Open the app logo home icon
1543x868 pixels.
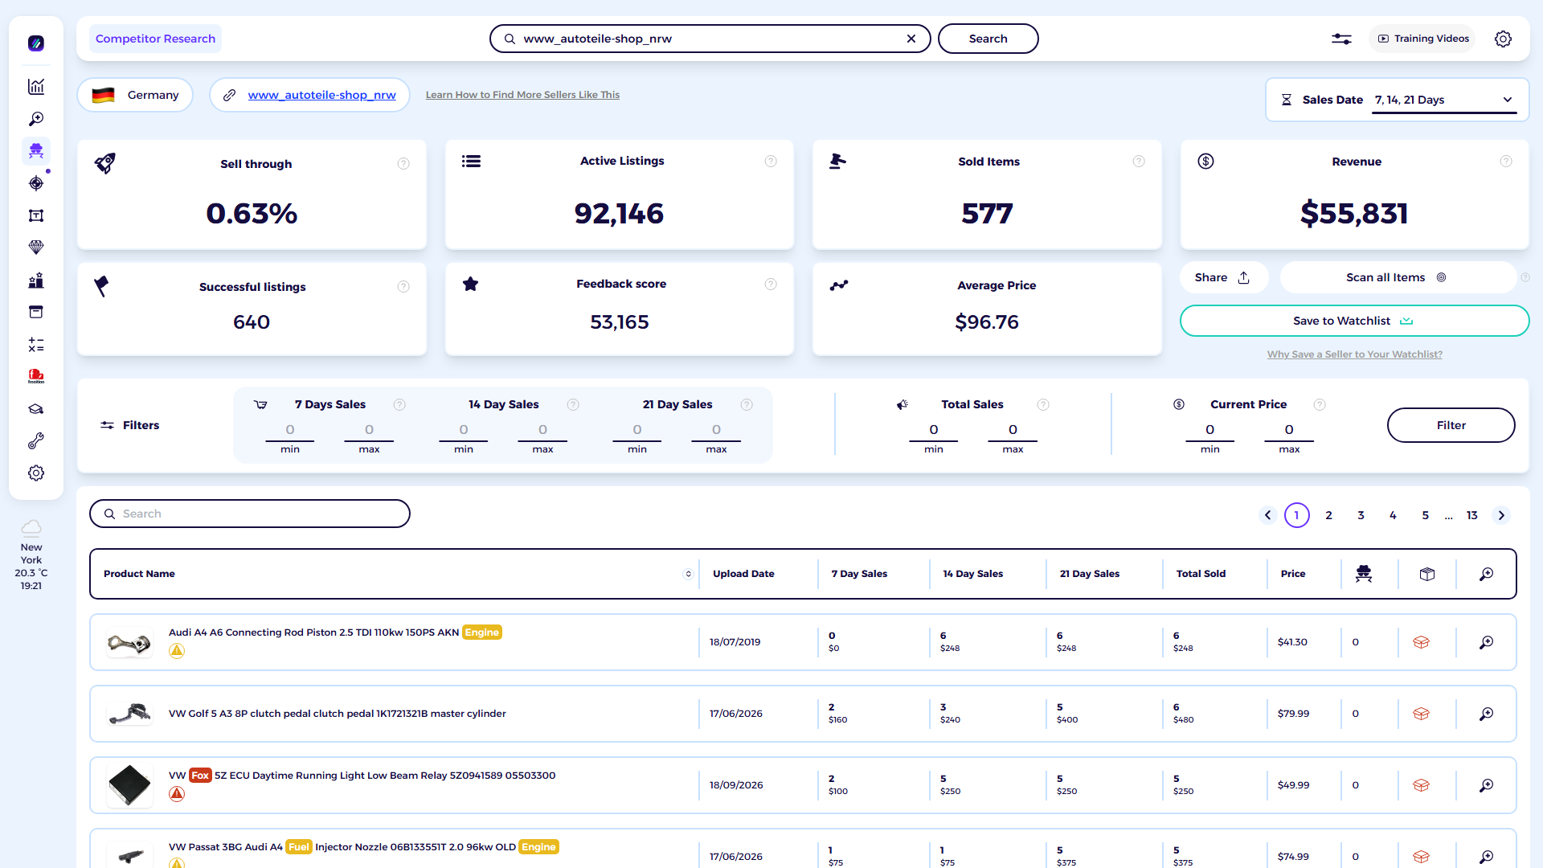tap(36, 43)
